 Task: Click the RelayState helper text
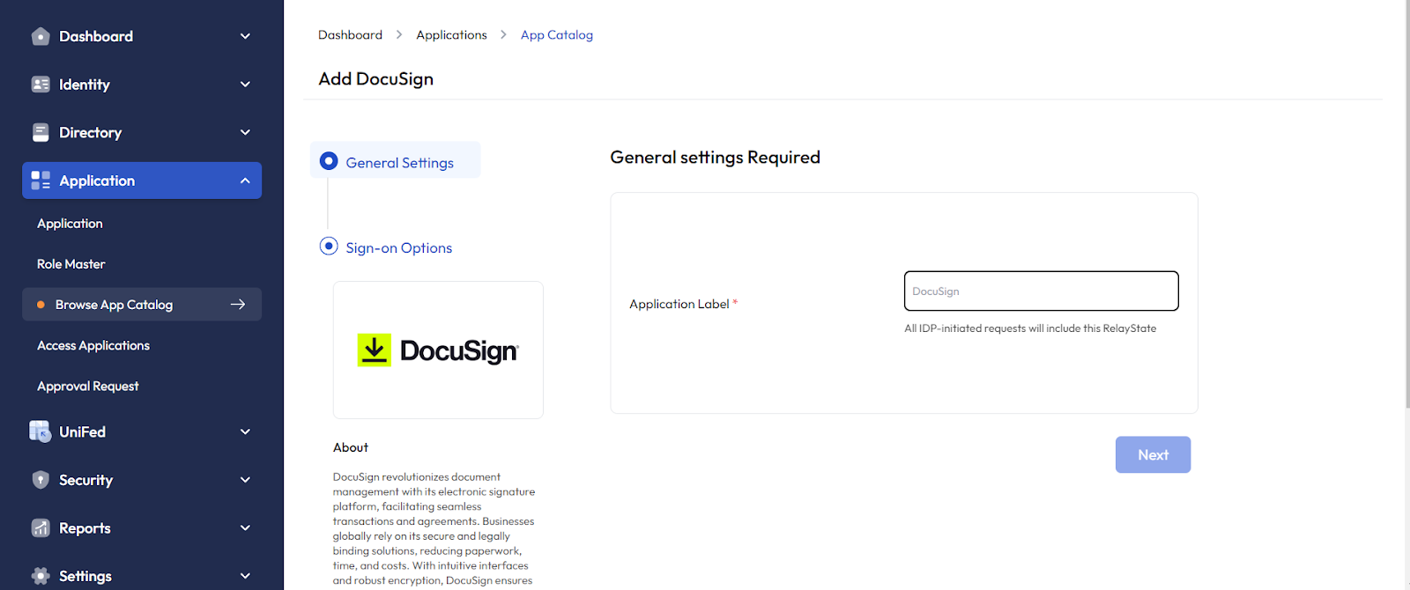(1030, 328)
